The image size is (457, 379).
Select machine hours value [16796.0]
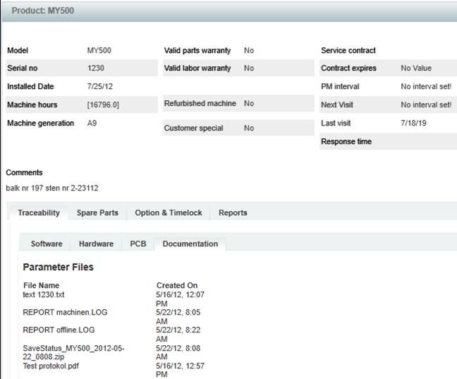(x=103, y=104)
